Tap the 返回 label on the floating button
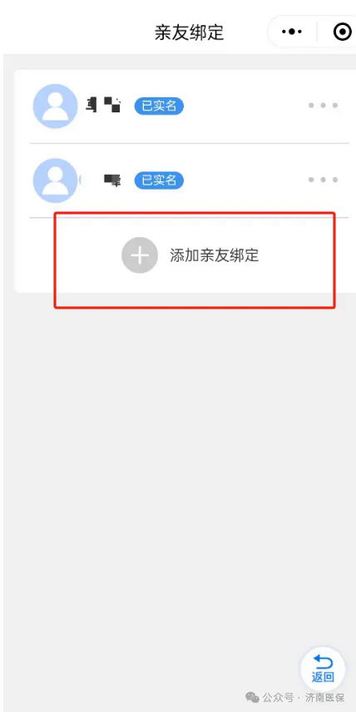Viewport: 356px width, 712px height. click(x=323, y=677)
